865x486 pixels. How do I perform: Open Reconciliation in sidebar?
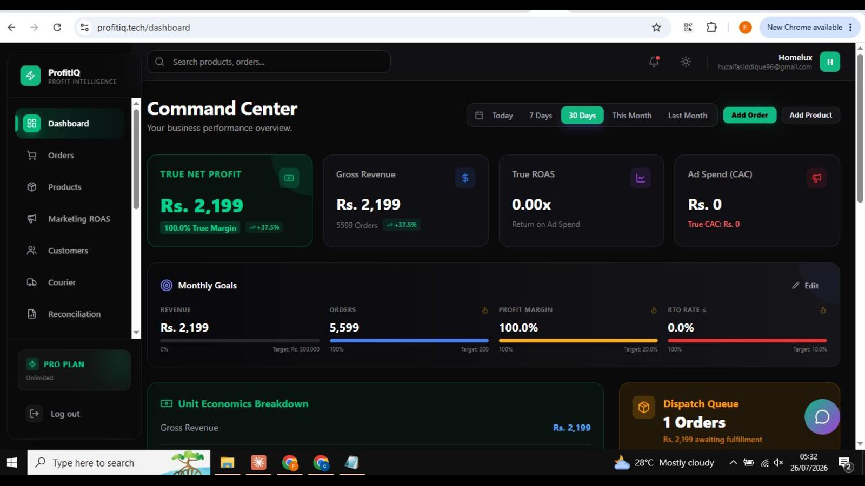(x=70, y=314)
